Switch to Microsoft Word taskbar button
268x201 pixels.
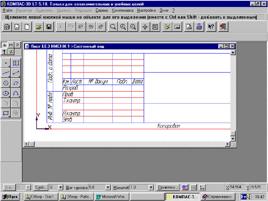tap(111, 197)
